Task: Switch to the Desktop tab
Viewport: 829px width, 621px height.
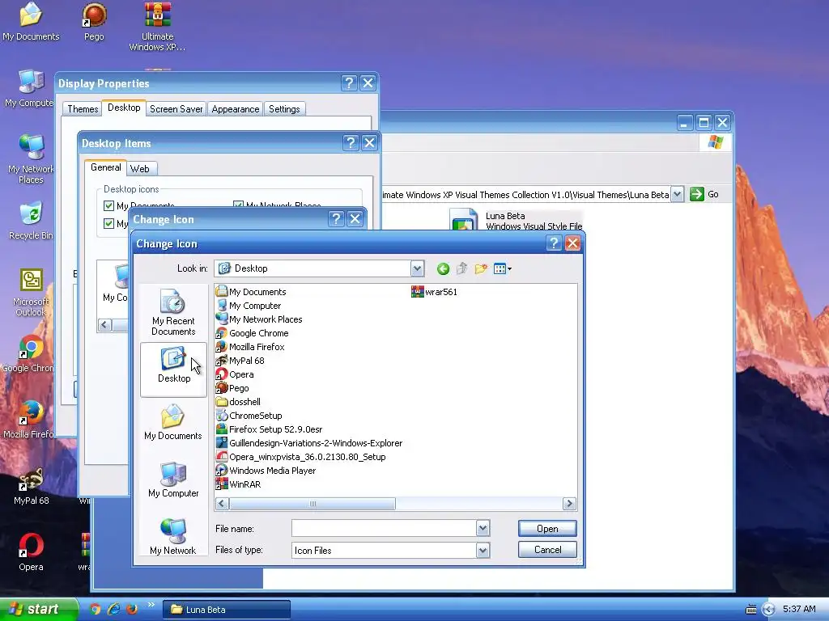Action: pos(124,108)
